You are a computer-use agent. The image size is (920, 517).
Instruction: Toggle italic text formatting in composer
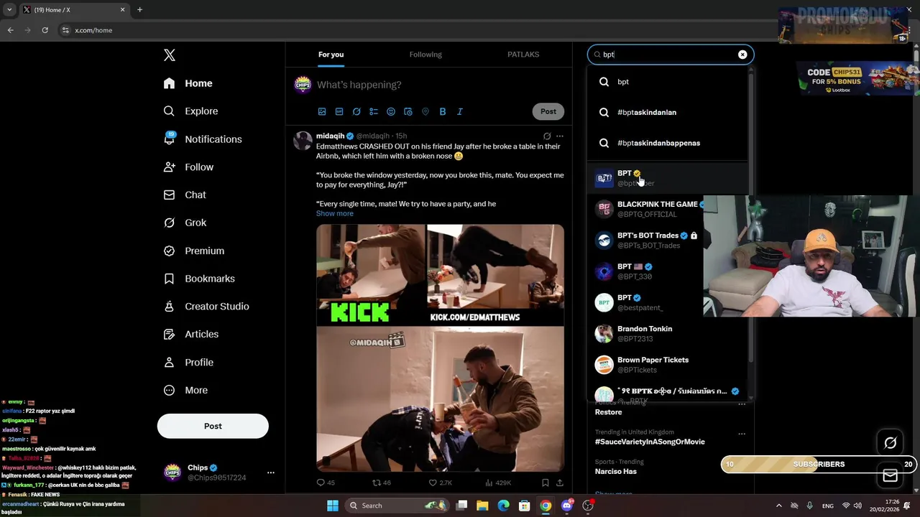tap(460, 111)
